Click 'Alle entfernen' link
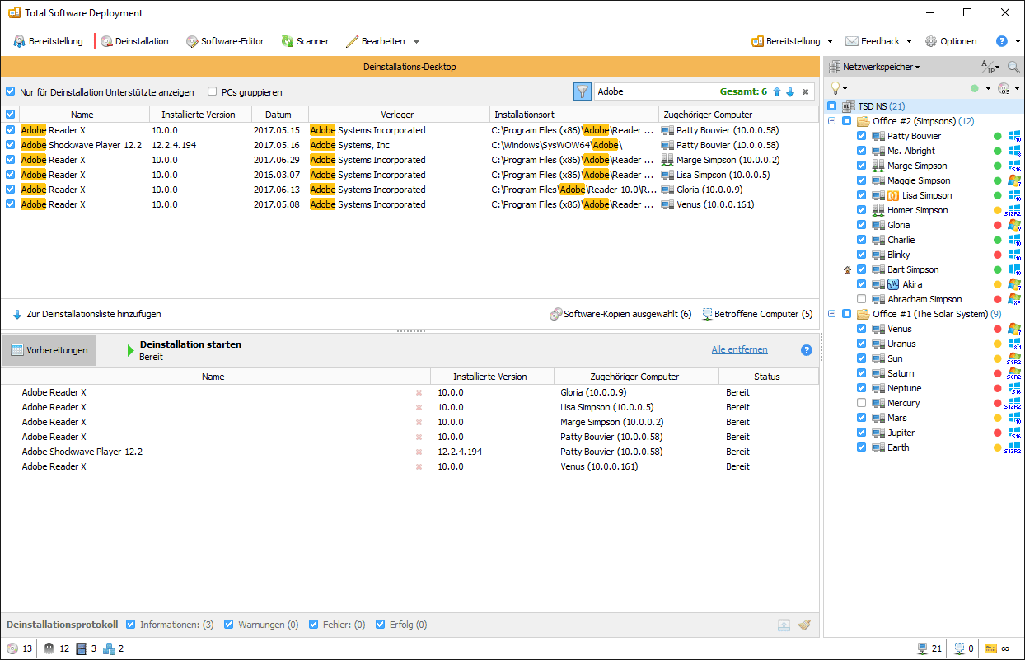Screen dimensions: 1025x660 pyautogui.click(x=739, y=349)
